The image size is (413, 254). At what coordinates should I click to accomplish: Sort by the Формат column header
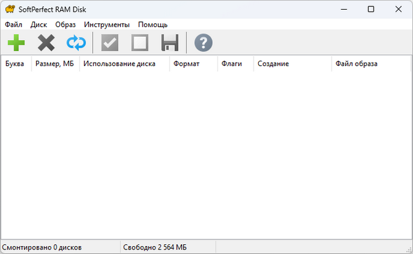194,63
